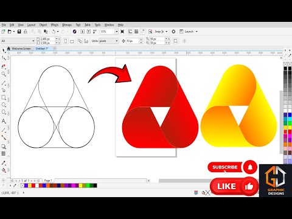Click the Import icon
Viewport: 292px width, 219px height.
tap(82, 32)
